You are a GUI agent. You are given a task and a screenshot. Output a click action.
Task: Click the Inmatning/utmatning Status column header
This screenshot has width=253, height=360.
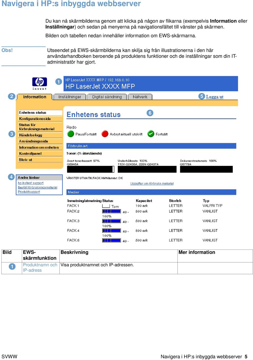pyautogui.click(x=90, y=201)
